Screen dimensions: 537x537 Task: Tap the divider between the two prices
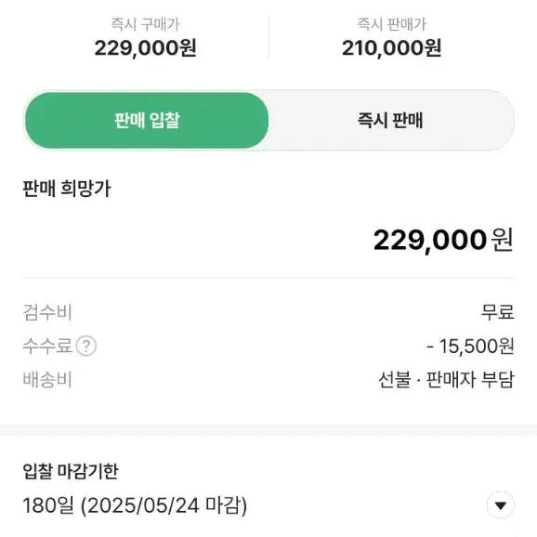click(268, 37)
